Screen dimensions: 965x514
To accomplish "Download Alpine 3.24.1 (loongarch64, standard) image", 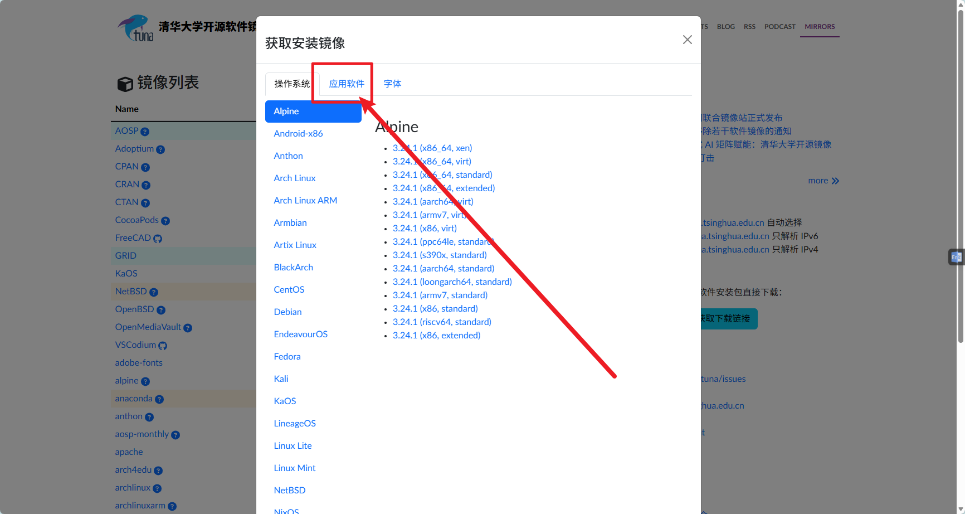I will coord(452,282).
